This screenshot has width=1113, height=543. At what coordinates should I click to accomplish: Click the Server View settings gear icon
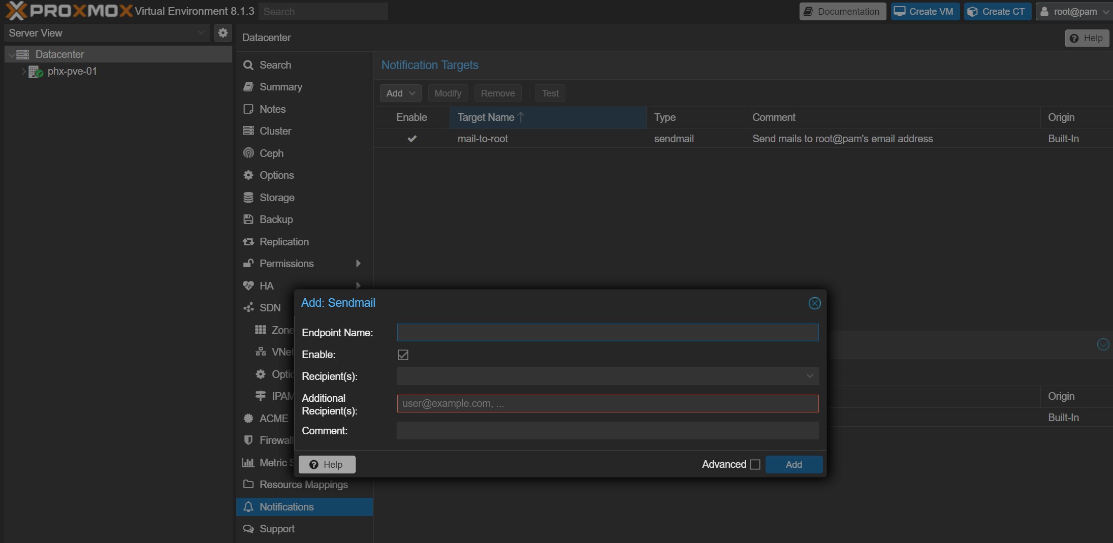click(x=222, y=33)
